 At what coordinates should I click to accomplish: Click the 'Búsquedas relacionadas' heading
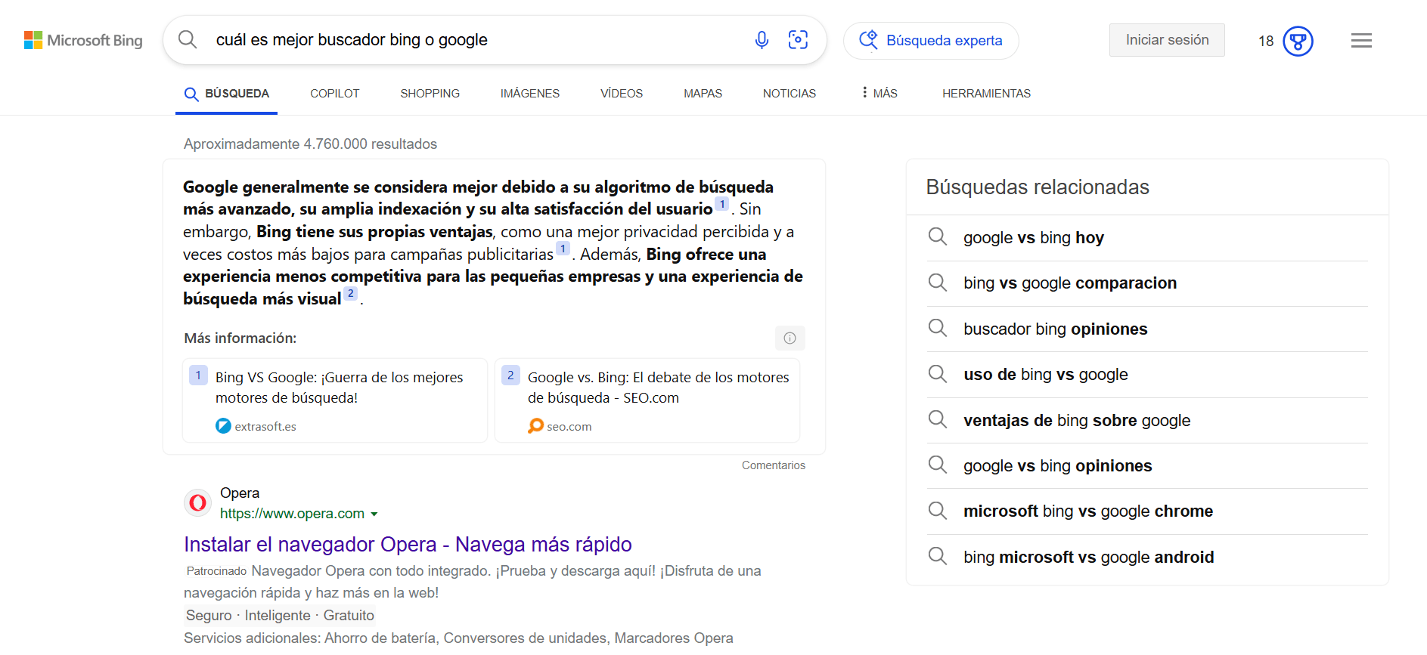(x=1038, y=187)
